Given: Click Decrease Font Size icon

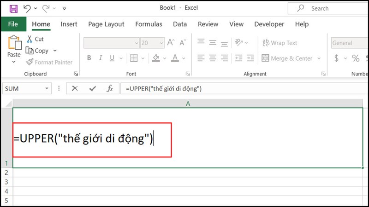Looking at the screenshot, I should coord(183,42).
